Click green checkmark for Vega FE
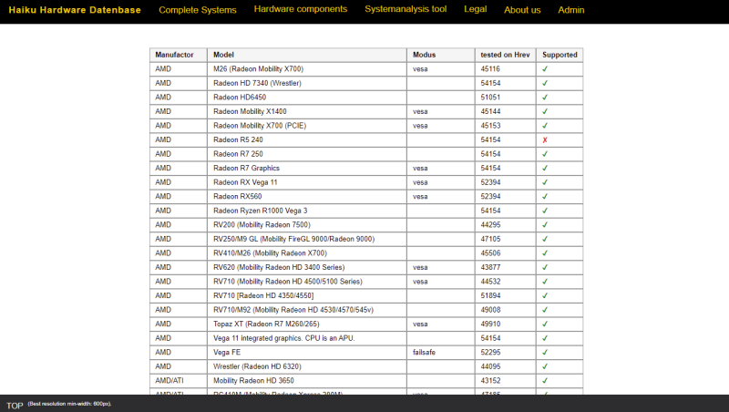This screenshot has width=729, height=412. (x=545, y=353)
